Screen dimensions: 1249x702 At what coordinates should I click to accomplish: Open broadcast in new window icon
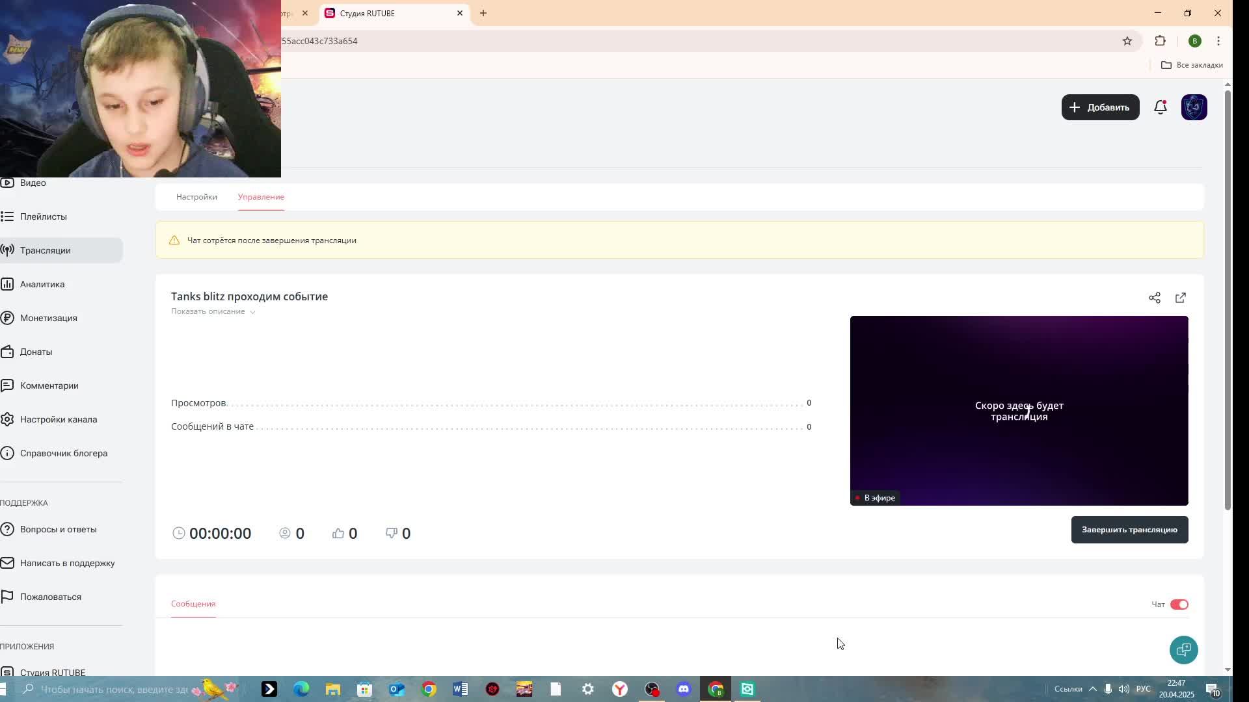pos(1181,298)
